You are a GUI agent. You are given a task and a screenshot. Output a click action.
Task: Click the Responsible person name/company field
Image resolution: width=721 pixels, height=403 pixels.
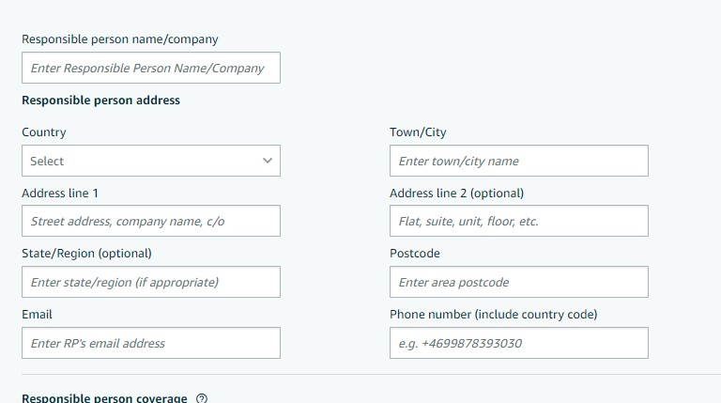pos(151,68)
